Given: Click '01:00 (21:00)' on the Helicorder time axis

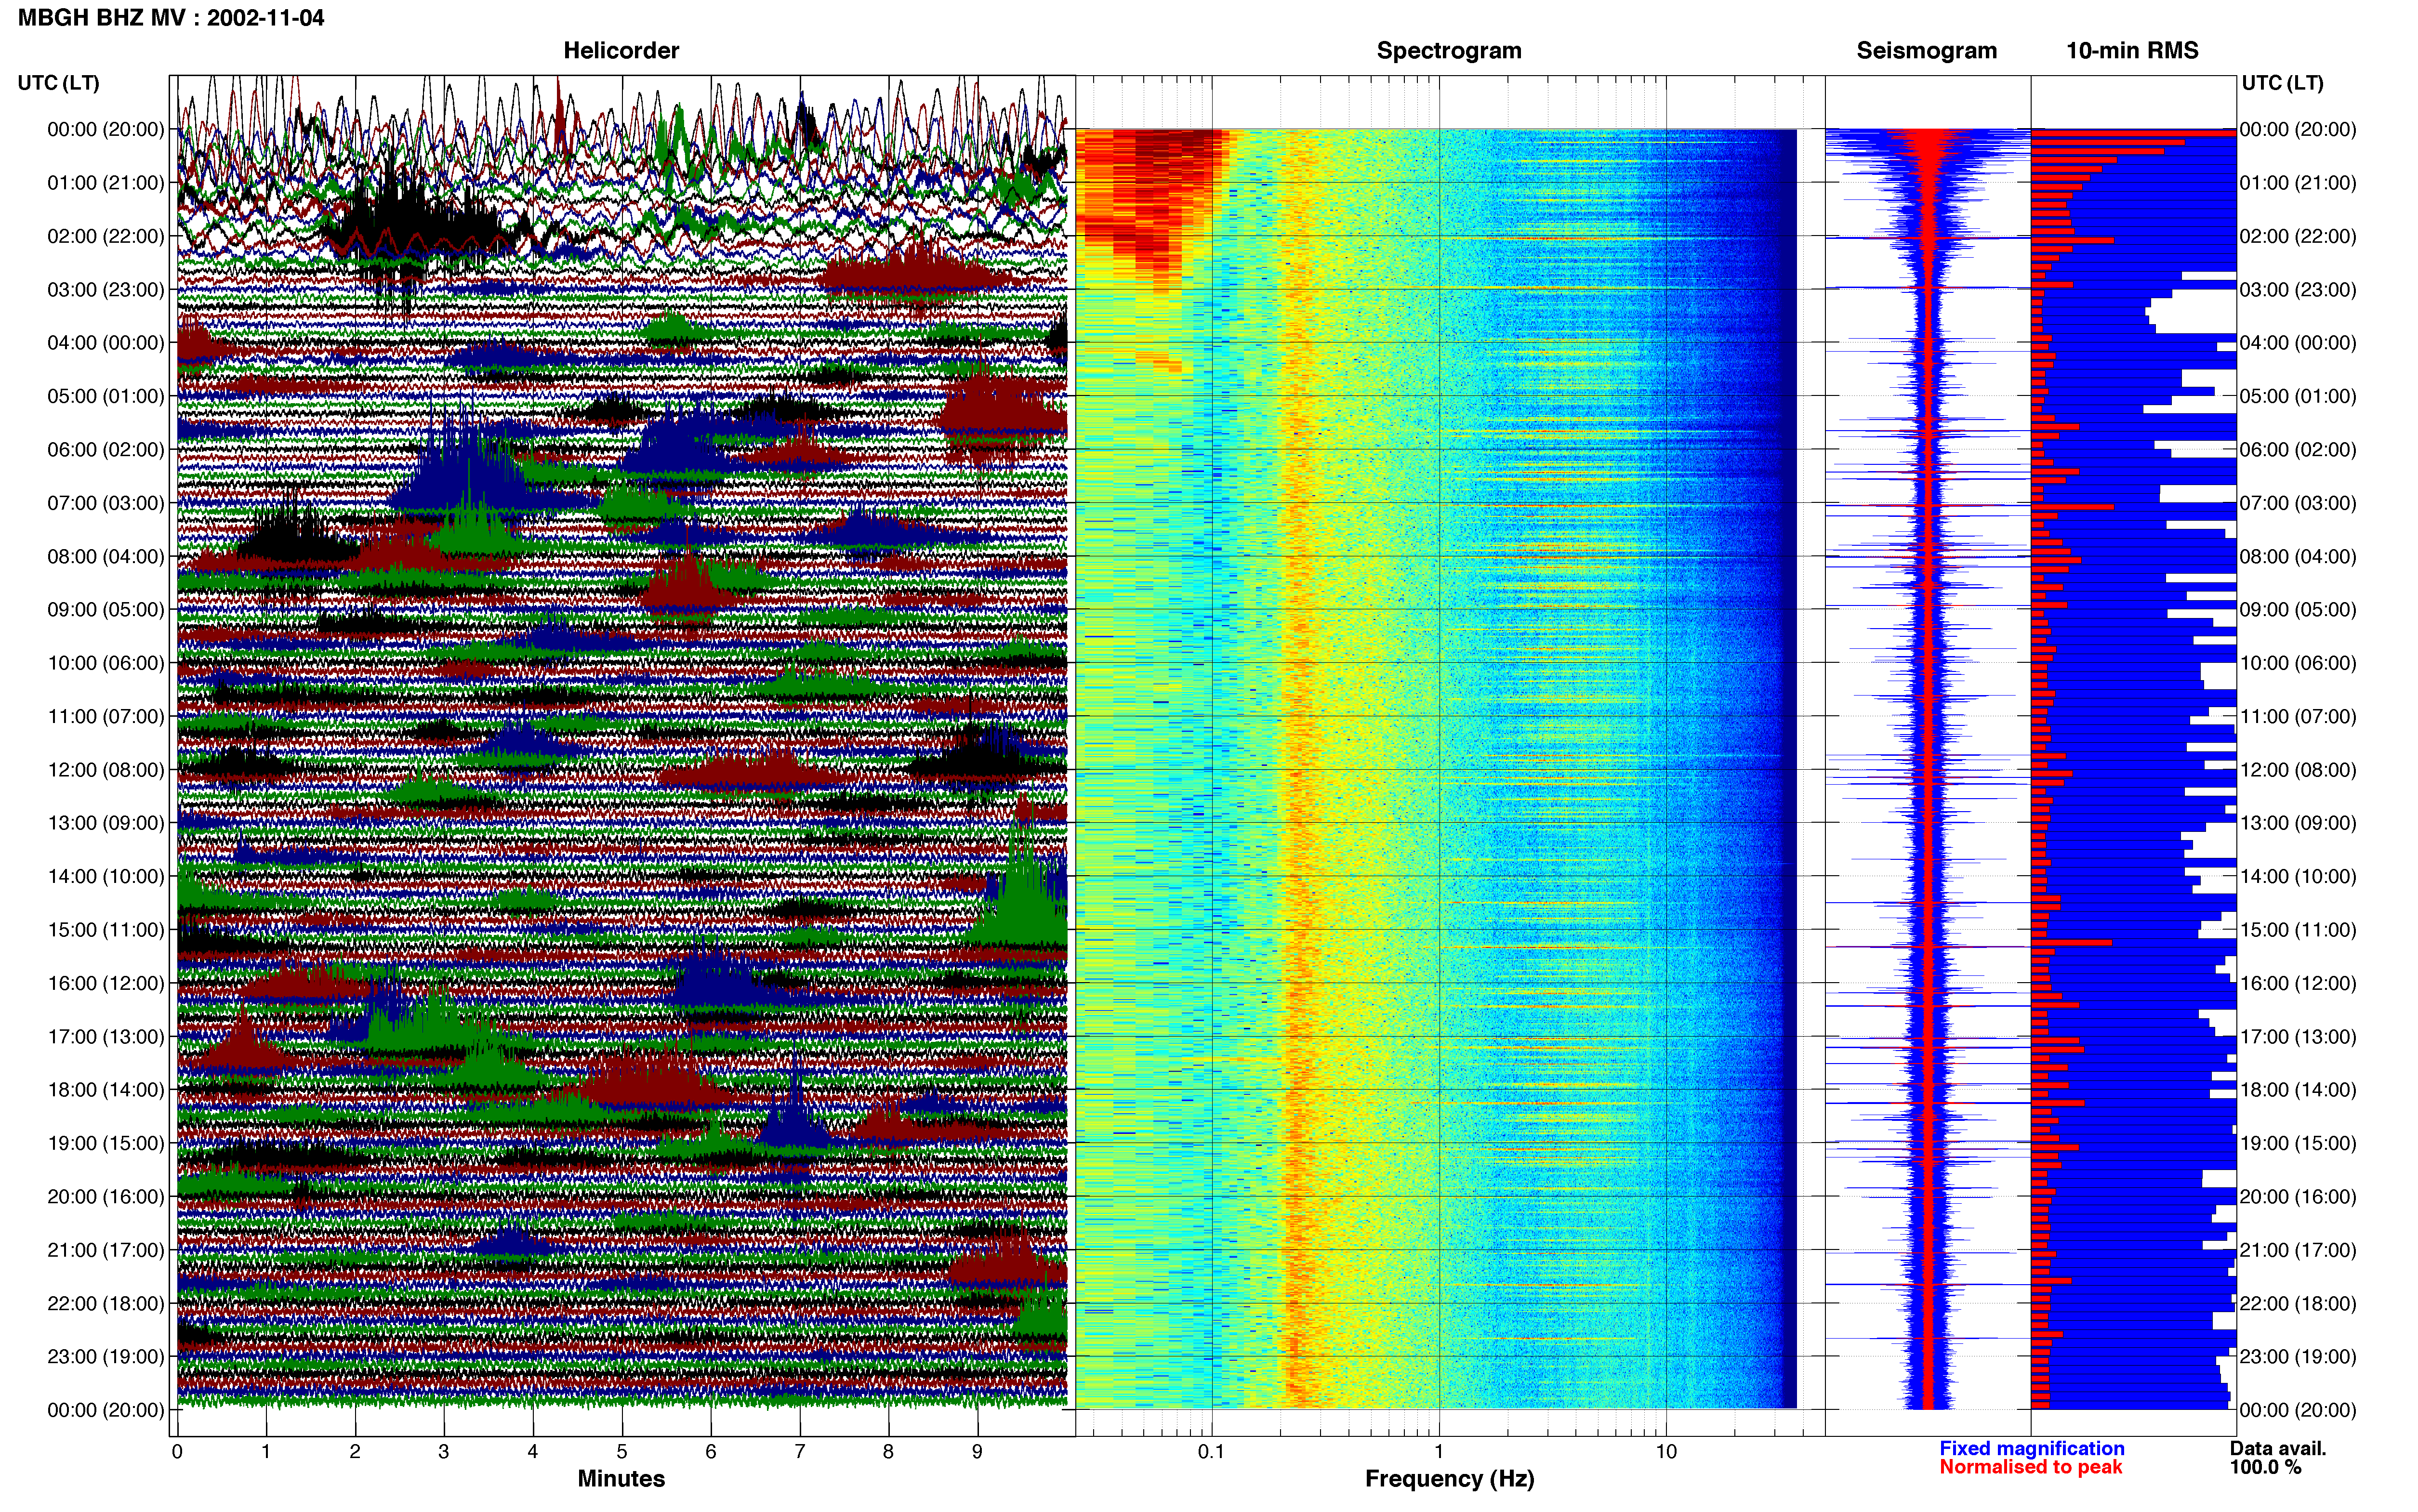Looking at the screenshot, I should tap(106, 183).
